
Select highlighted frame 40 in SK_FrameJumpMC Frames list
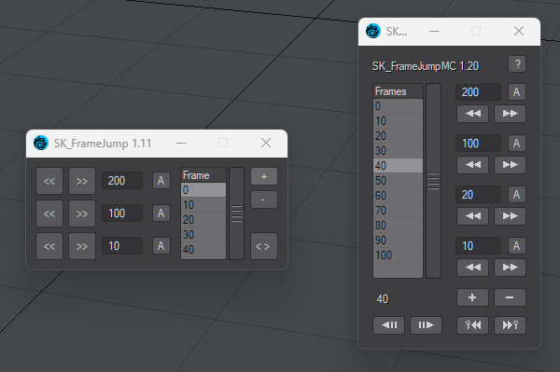[398, 166]
